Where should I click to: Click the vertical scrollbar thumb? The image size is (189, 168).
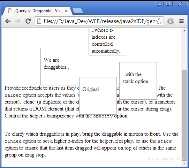[184, 115]
